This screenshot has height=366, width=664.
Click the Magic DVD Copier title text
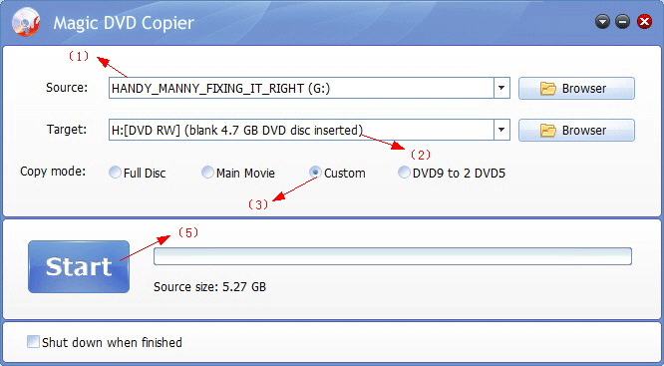[124, 23]
